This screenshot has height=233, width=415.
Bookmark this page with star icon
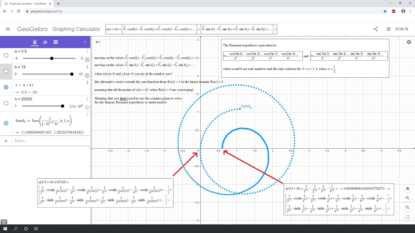coord(385,11)
